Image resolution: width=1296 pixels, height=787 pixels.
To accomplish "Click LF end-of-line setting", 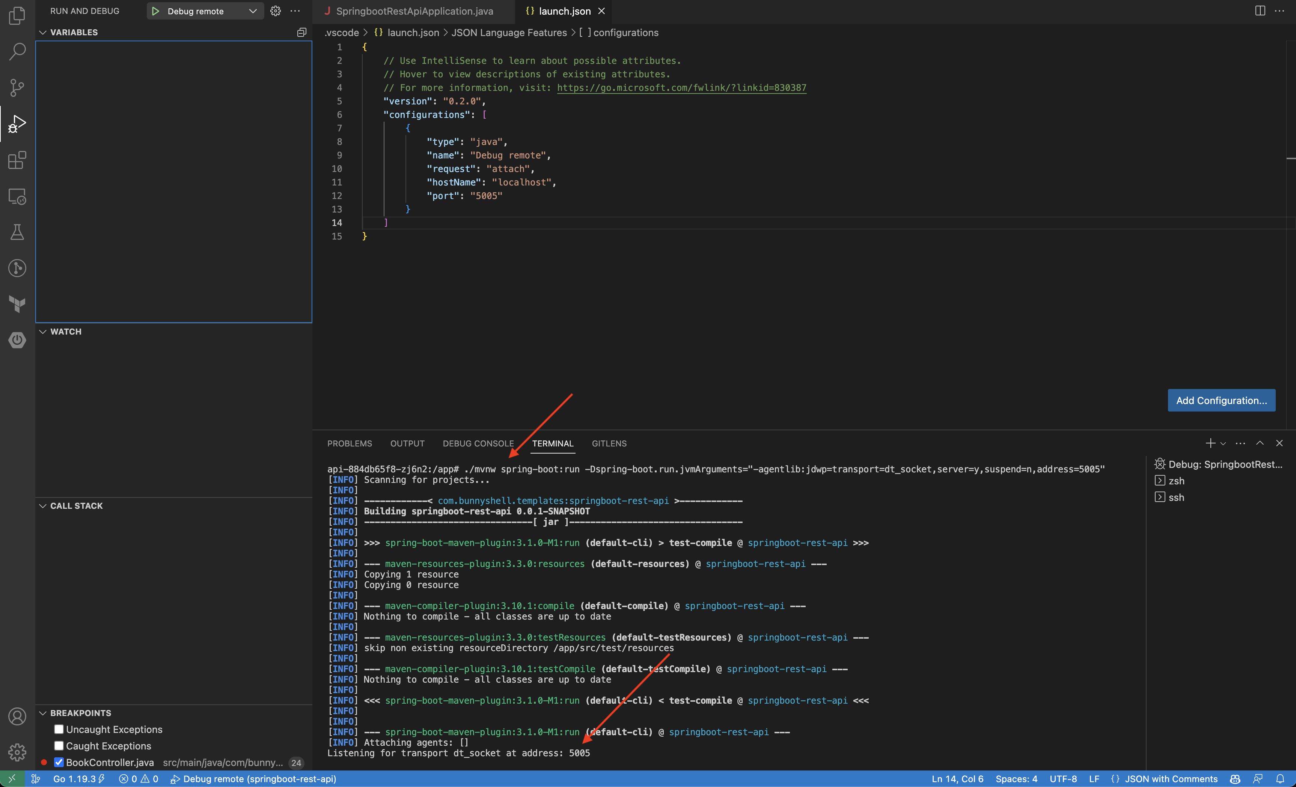I will (x=1094, y=779).
